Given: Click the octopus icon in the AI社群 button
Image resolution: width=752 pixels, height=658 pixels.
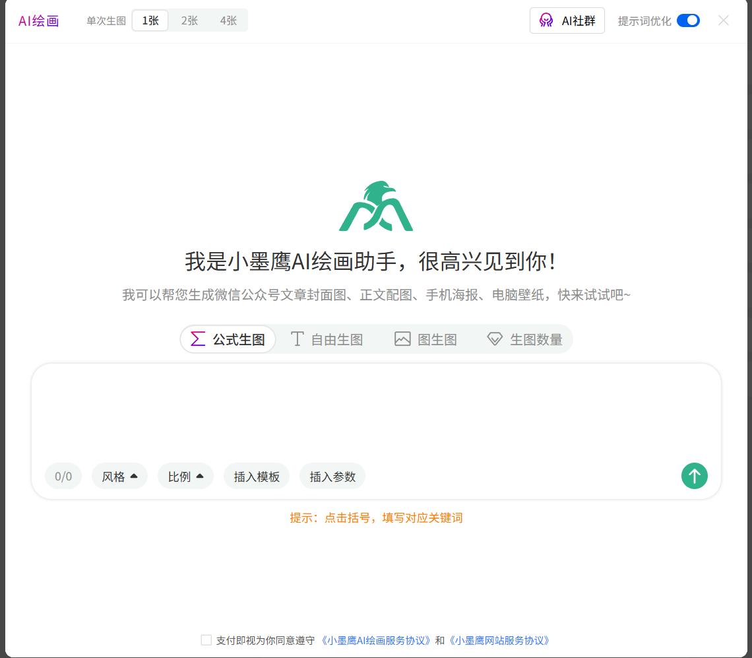Looking at the screenshot, I should pyautogui.click(x=546, y=20).
